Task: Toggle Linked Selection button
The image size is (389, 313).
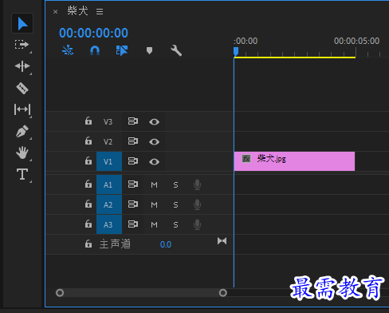Action: click(x=122, y=50)
